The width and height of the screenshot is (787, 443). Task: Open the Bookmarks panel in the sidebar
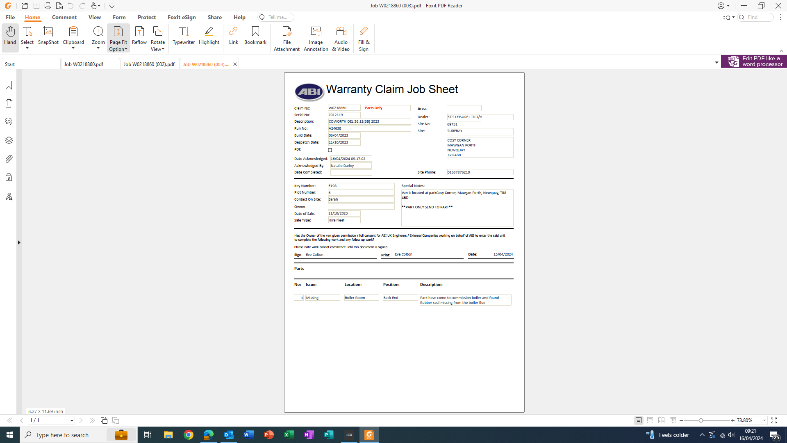9,85
